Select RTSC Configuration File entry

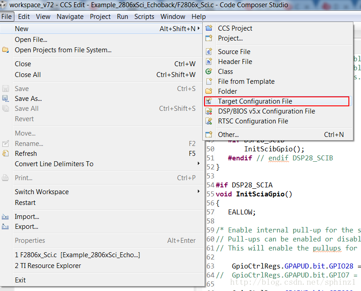(x=278, y=121)
